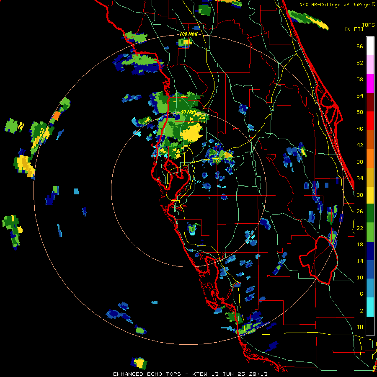Click the legend value 10
Screen dimensions: 377x377
tap(360, 277)
